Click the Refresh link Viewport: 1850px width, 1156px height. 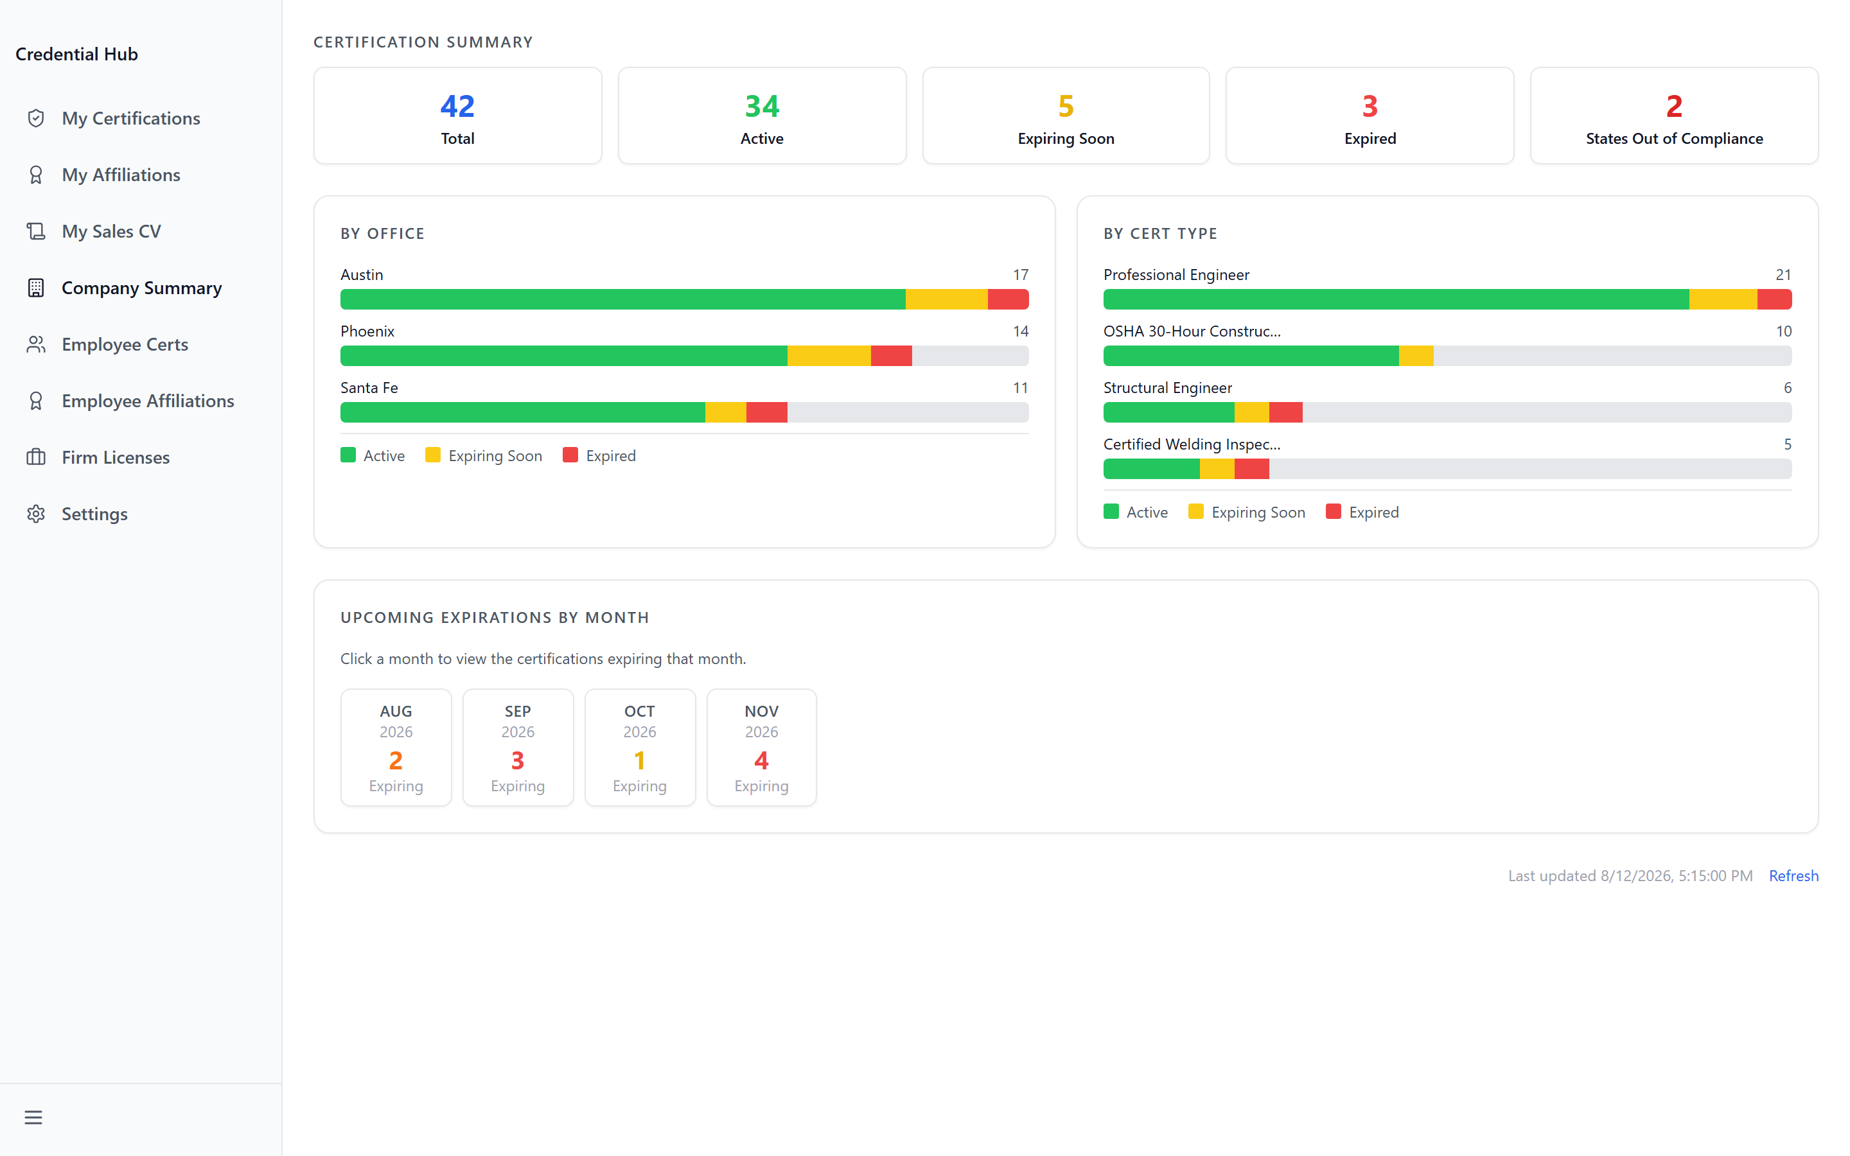pos(1793,875)
